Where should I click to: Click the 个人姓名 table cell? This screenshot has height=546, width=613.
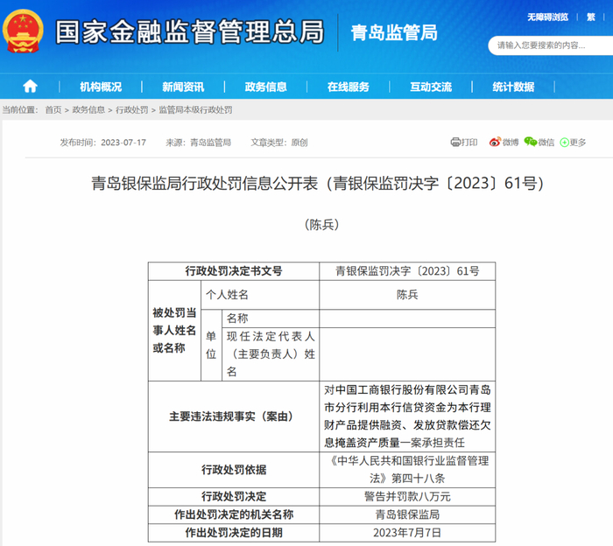pyautogui.click(x=260, y=295)
